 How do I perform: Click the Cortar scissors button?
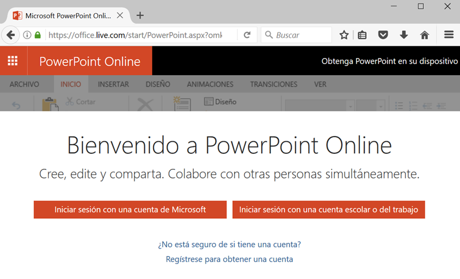pyautogui.click(x=80, y=102)
